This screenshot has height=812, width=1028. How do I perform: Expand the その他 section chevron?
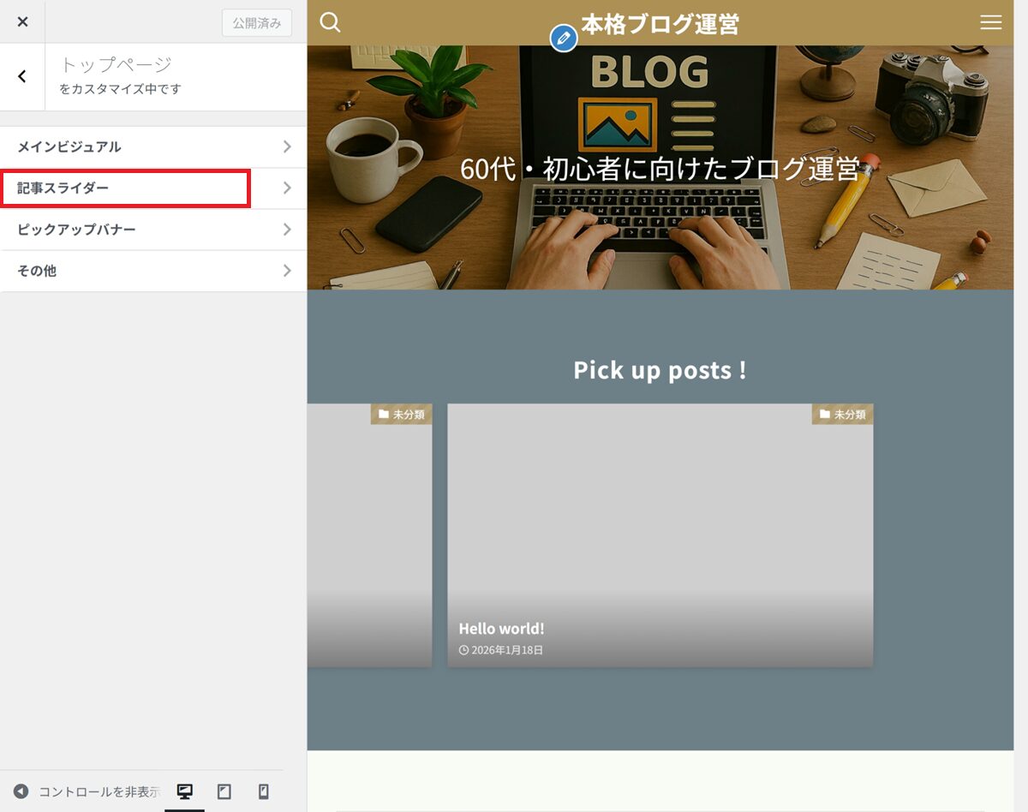(287, 271)
